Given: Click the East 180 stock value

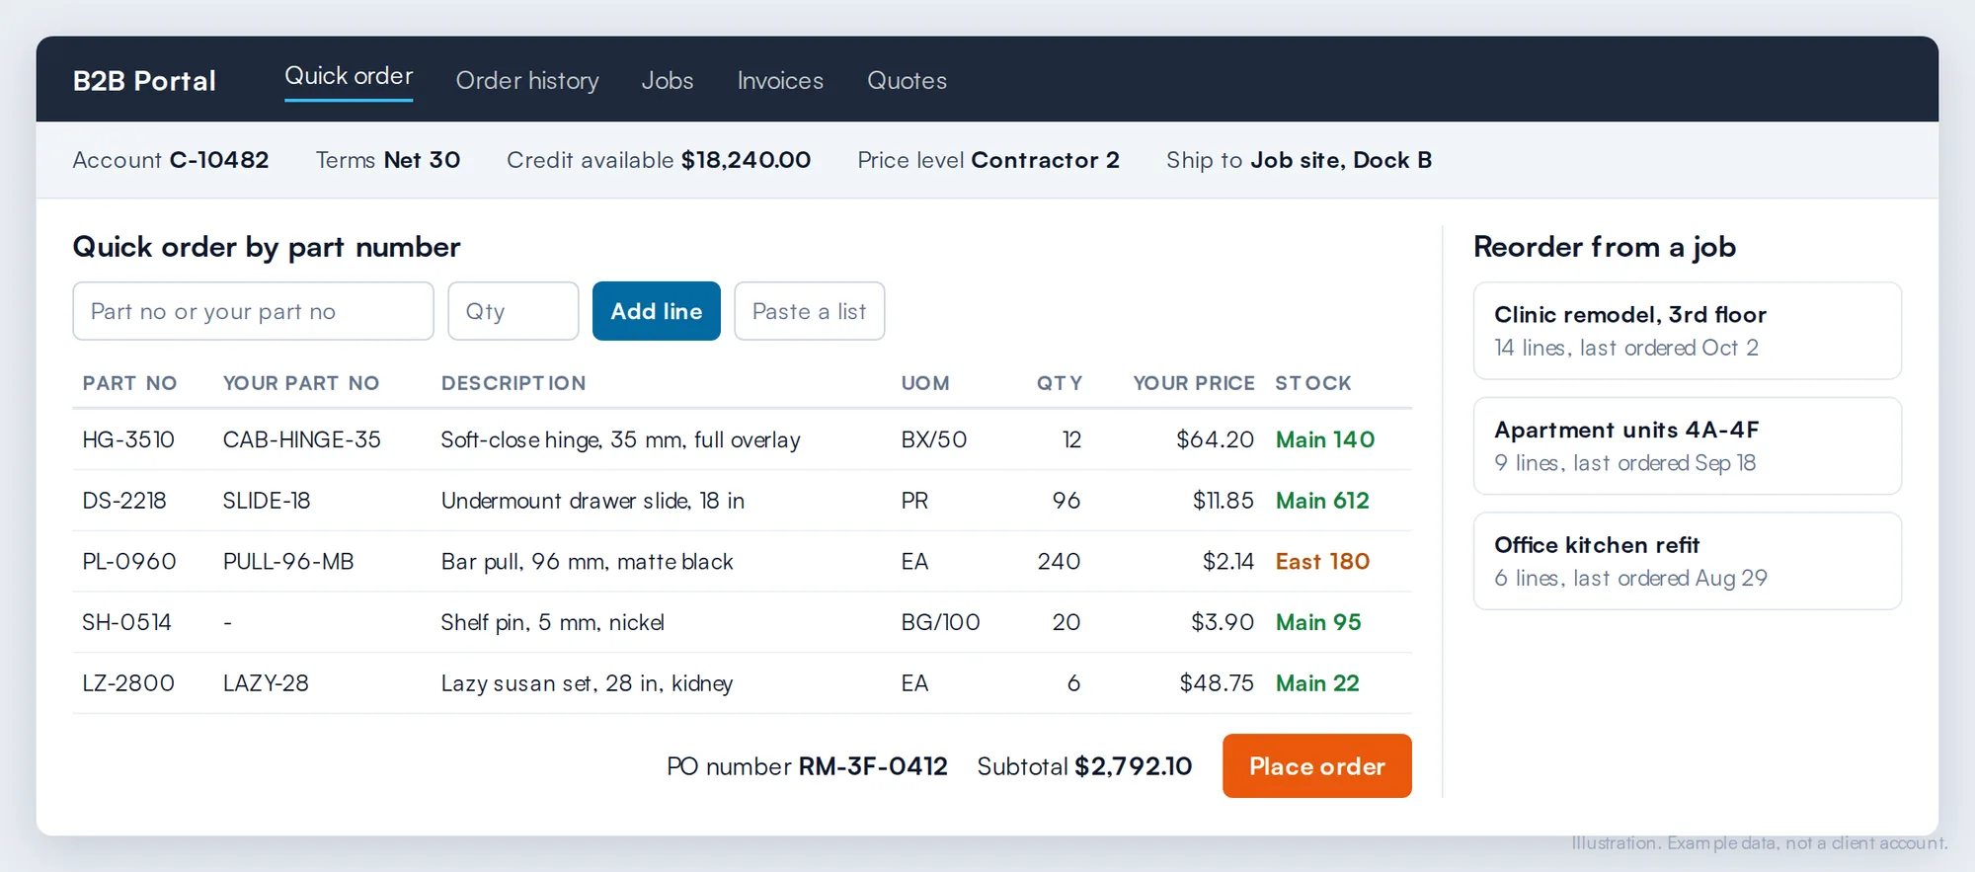Looking at the screenshot, I should [x=1322, y=562].
